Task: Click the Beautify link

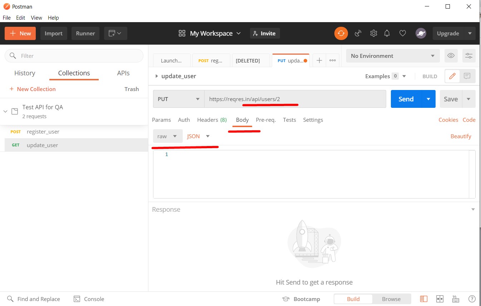Action: point(461,136)
